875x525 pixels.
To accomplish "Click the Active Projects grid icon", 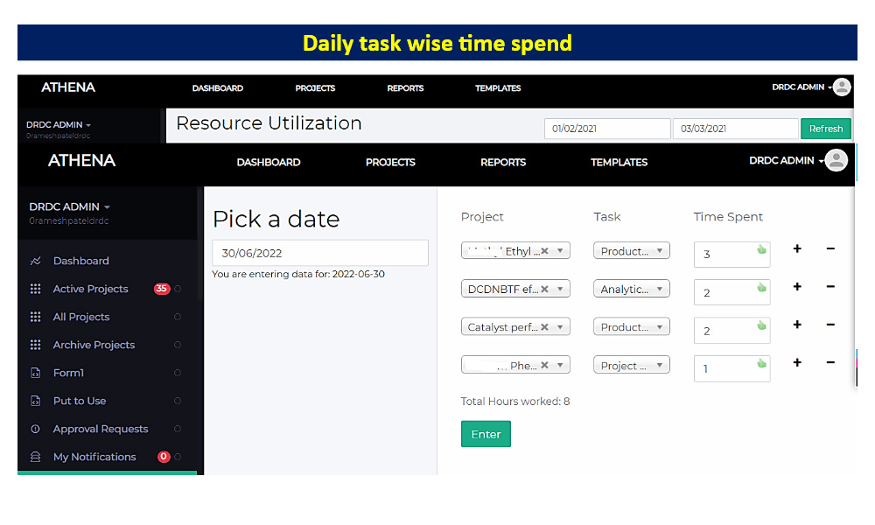I will [x=35, y=289].
